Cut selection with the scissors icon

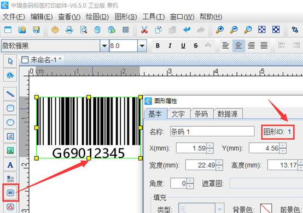click(x=144, y=29)
